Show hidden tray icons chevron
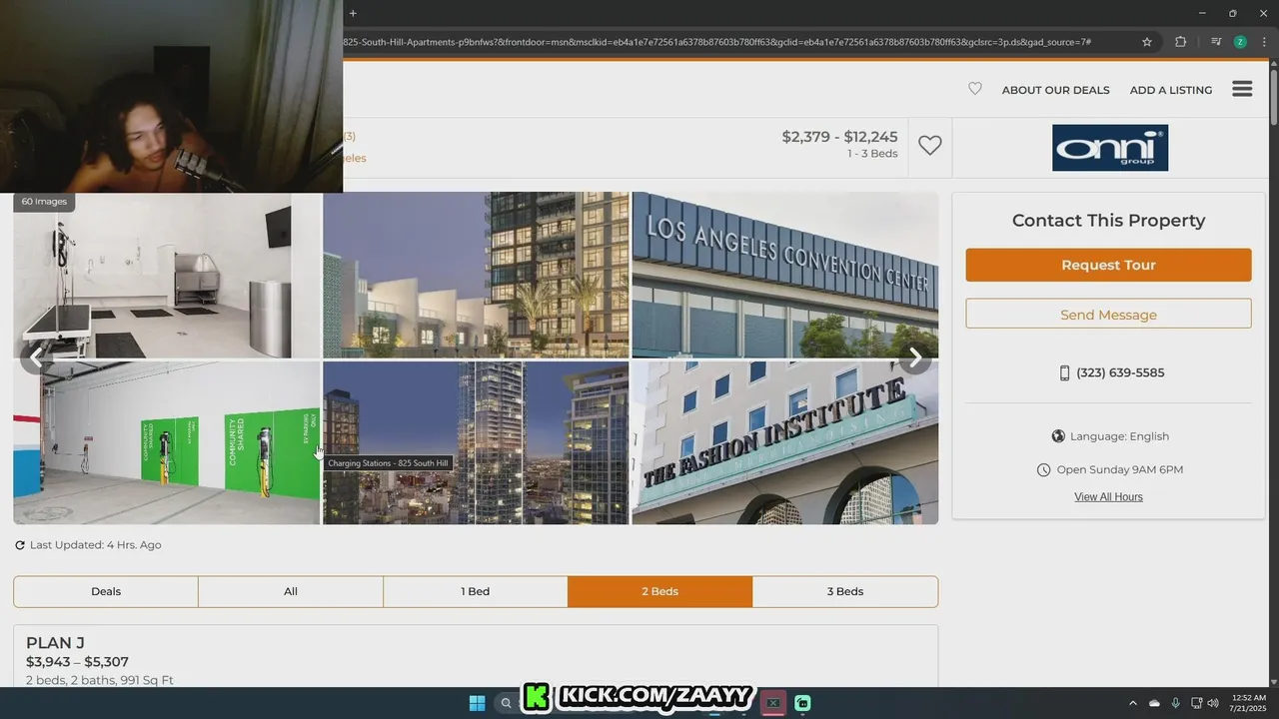Viewport: 1279px width, 719px height. click(x=1132, y=703)
